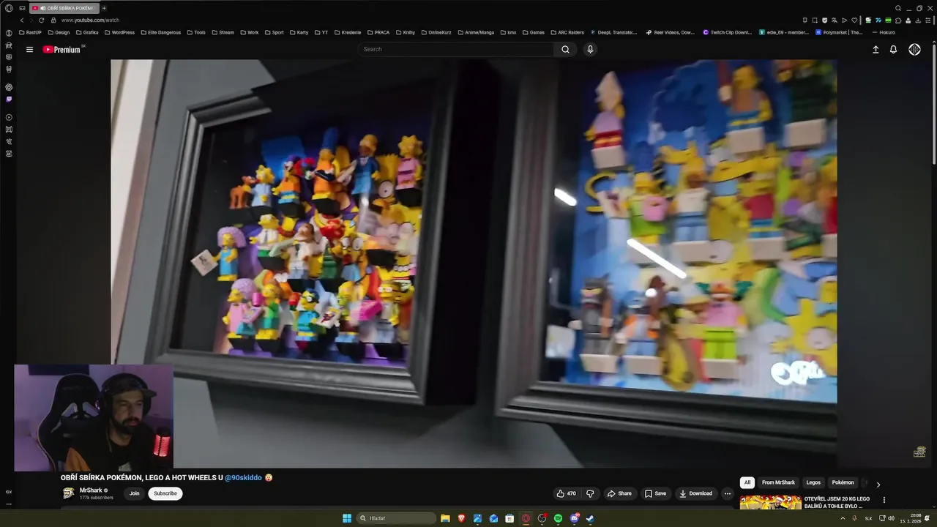
Task: Open the Twitch Clip Downloader bookmark
Action: (728, 32)
